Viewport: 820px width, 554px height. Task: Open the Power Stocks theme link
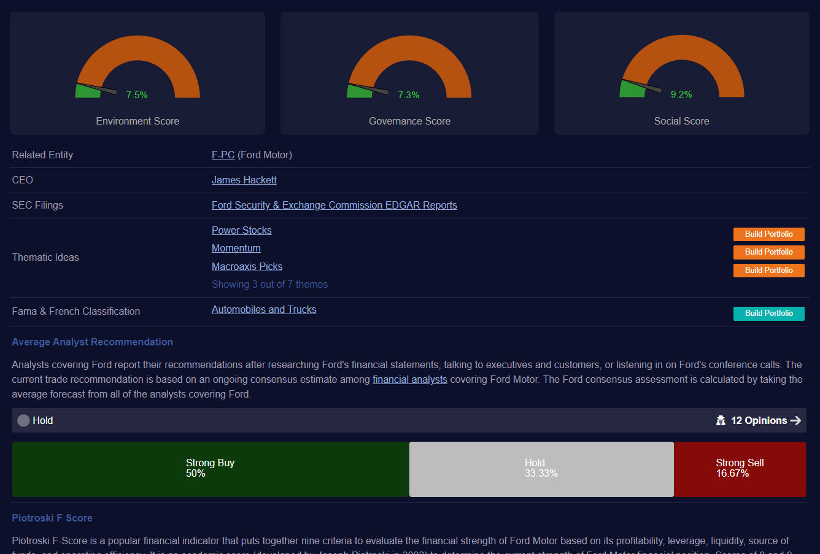242,231
